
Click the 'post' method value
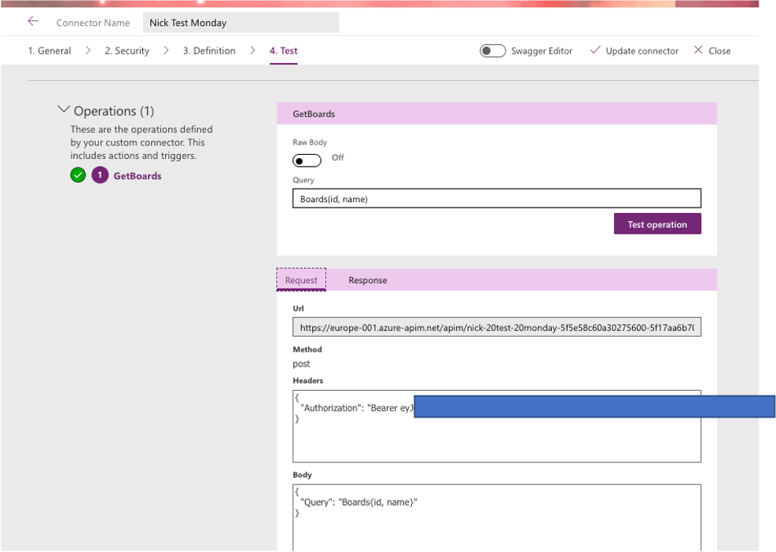(x=301, y=364)
